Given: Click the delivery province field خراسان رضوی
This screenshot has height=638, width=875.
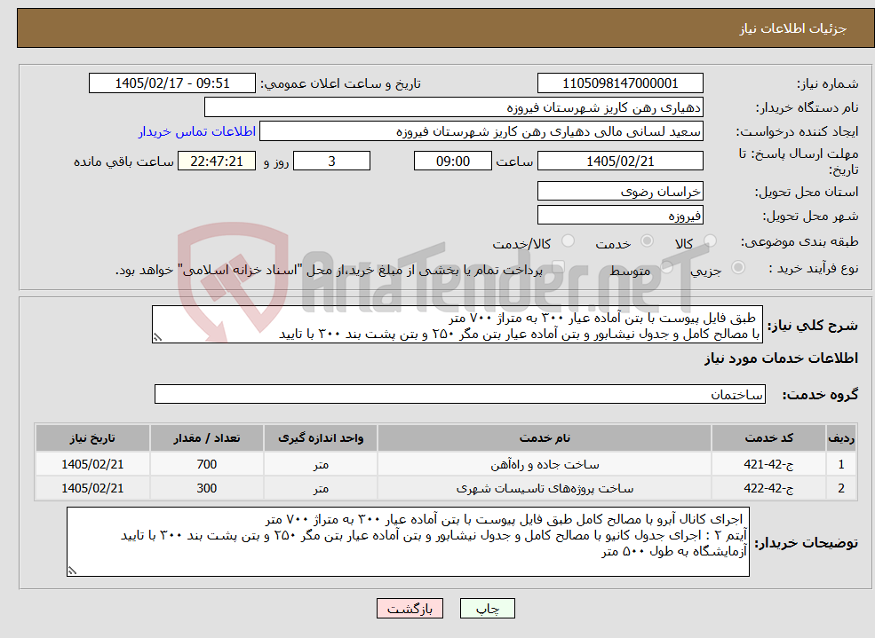Looking at the screenshot, I should [620, 191].
